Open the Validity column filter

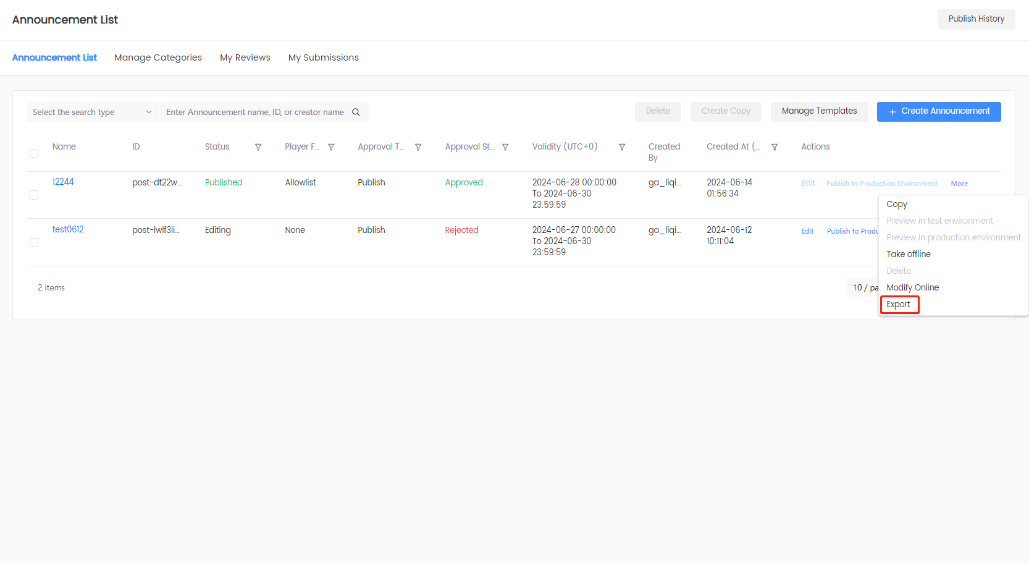pyautogui.click(x=622, y=146)
